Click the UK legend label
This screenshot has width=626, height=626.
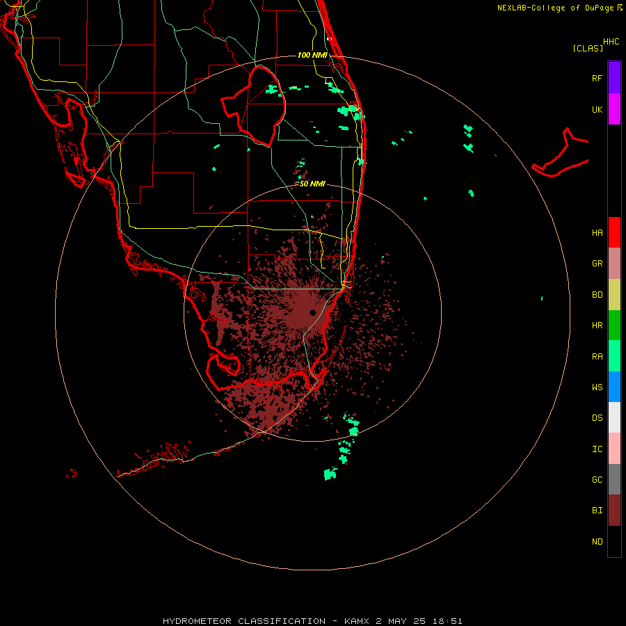click(597, 110)
